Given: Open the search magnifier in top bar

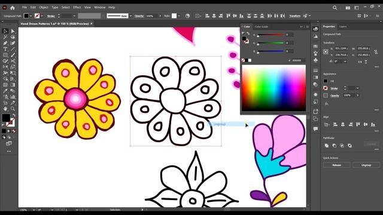Looking at the screenshot, I should point(335,8).
